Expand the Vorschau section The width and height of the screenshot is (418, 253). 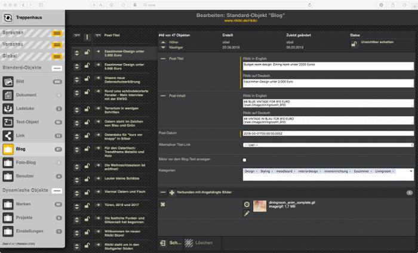pyautogui.click(x=57, y=45)
